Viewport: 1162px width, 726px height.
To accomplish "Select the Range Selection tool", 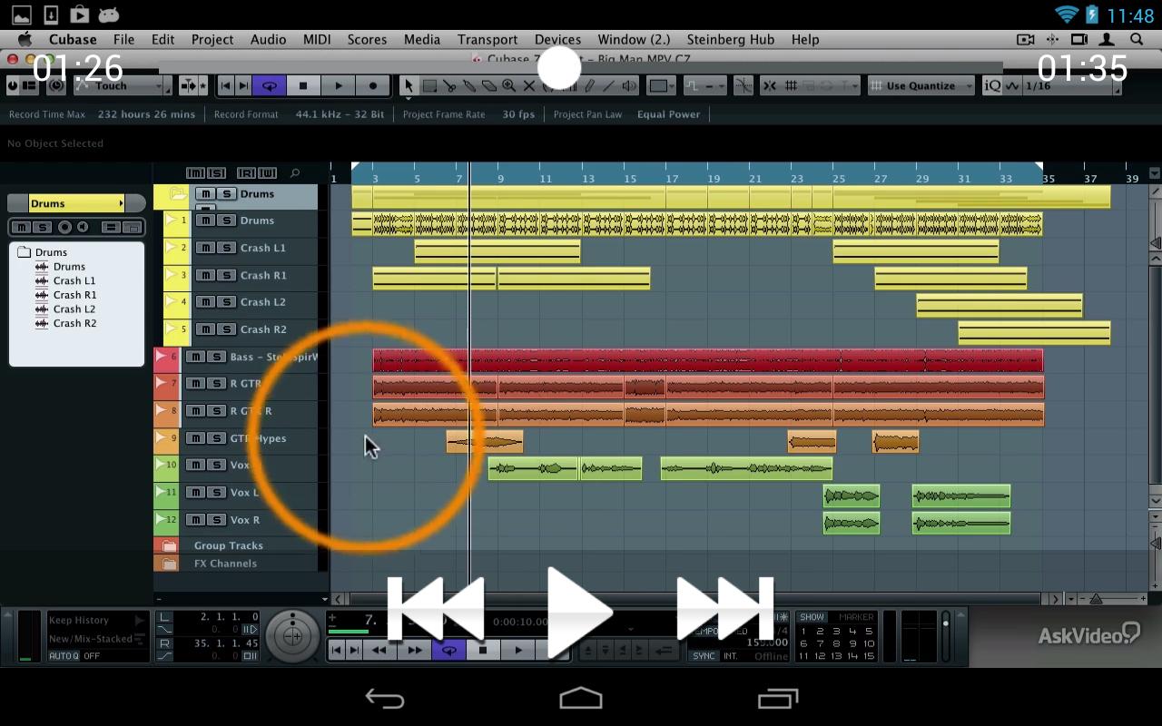I will (429, 86).
